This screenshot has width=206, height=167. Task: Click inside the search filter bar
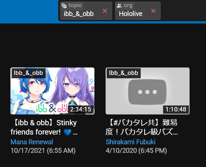coord(183,11)
